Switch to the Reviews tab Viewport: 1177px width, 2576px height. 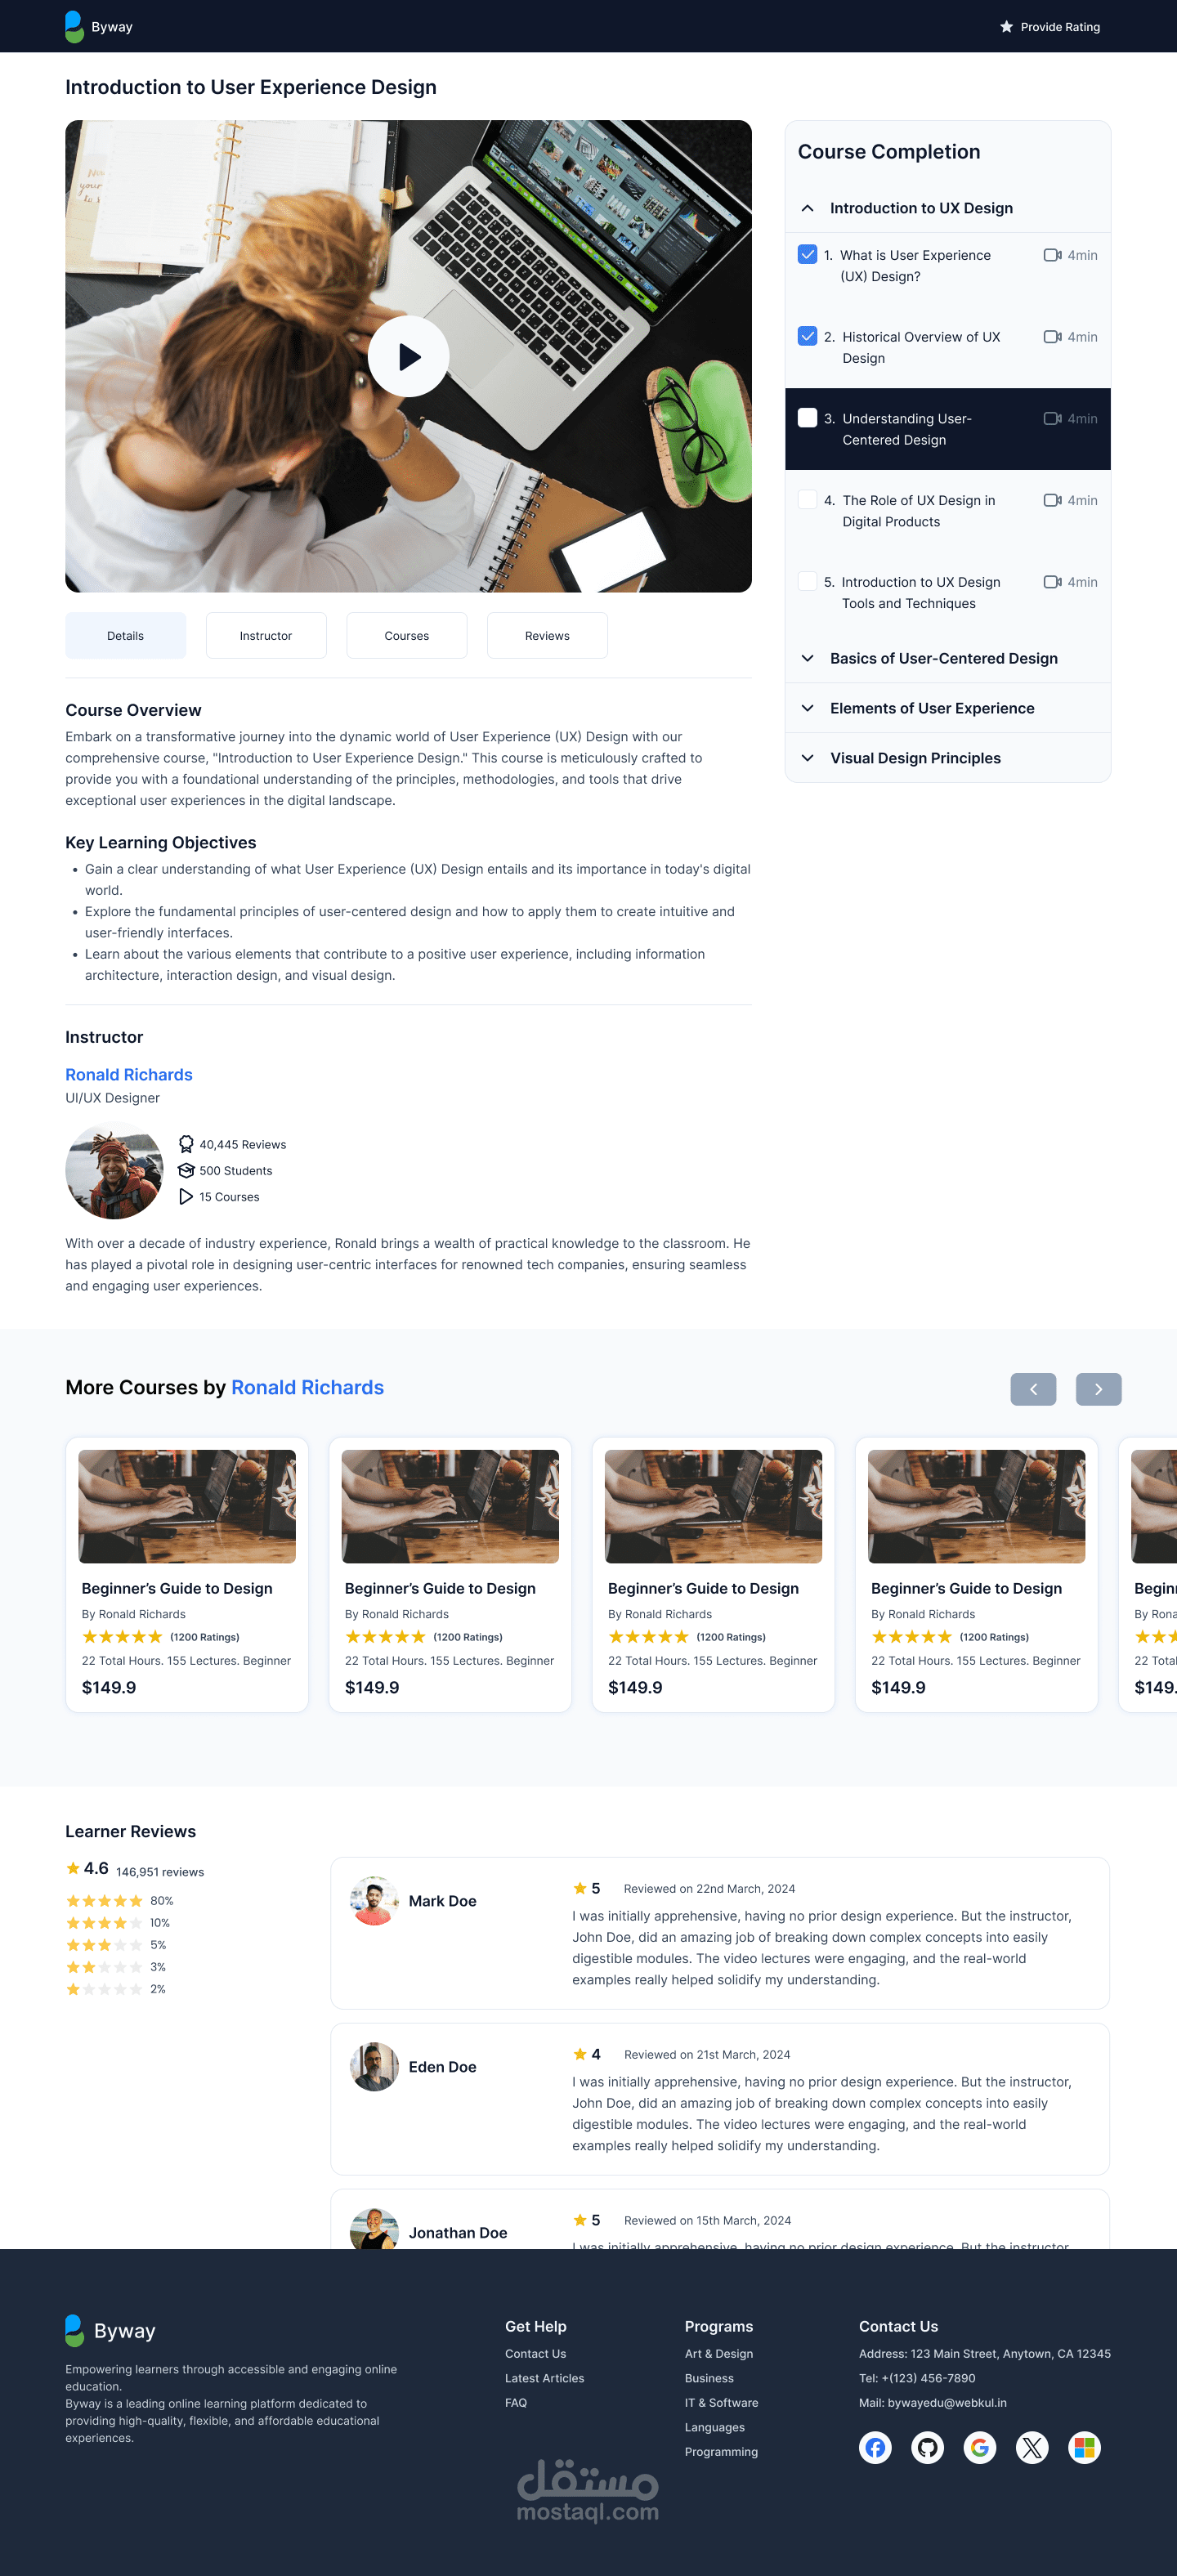pos(547,635)
